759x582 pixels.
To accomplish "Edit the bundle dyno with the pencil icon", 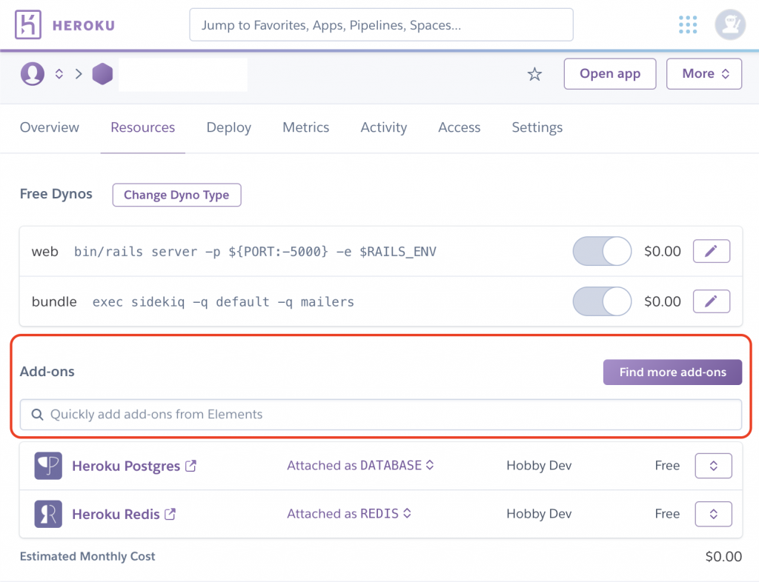I will [711, 301].
